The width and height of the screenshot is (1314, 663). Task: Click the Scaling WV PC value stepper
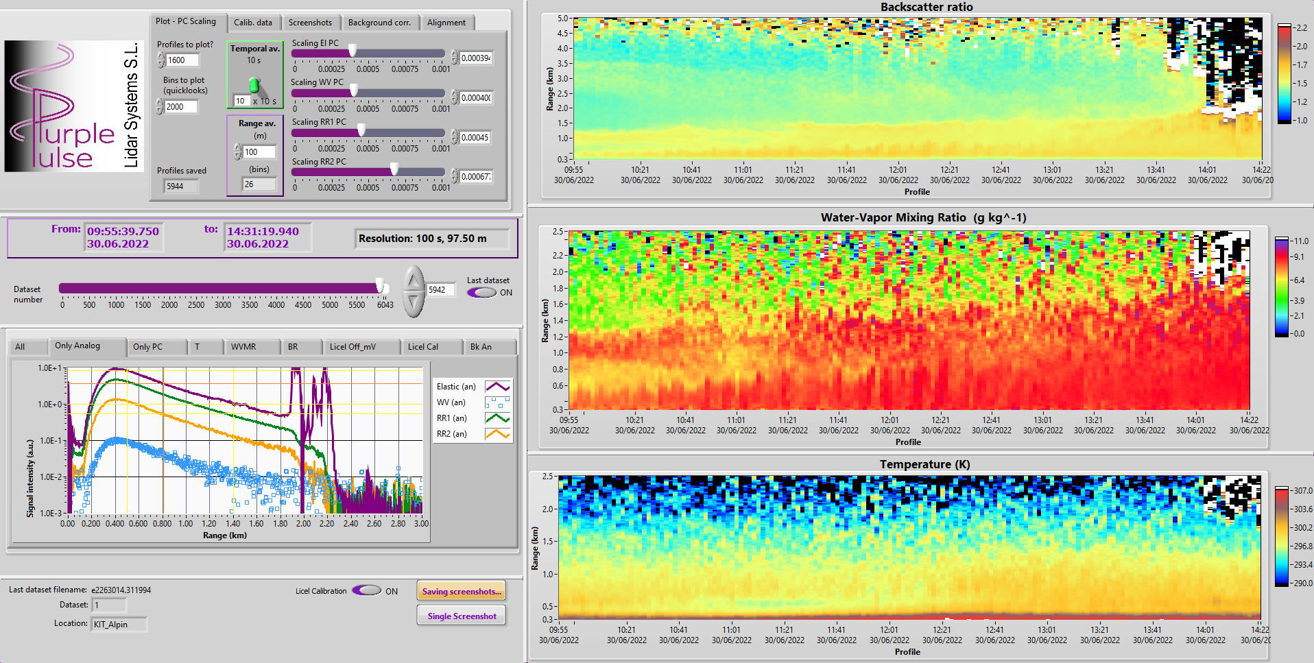[x=454, y=97]
